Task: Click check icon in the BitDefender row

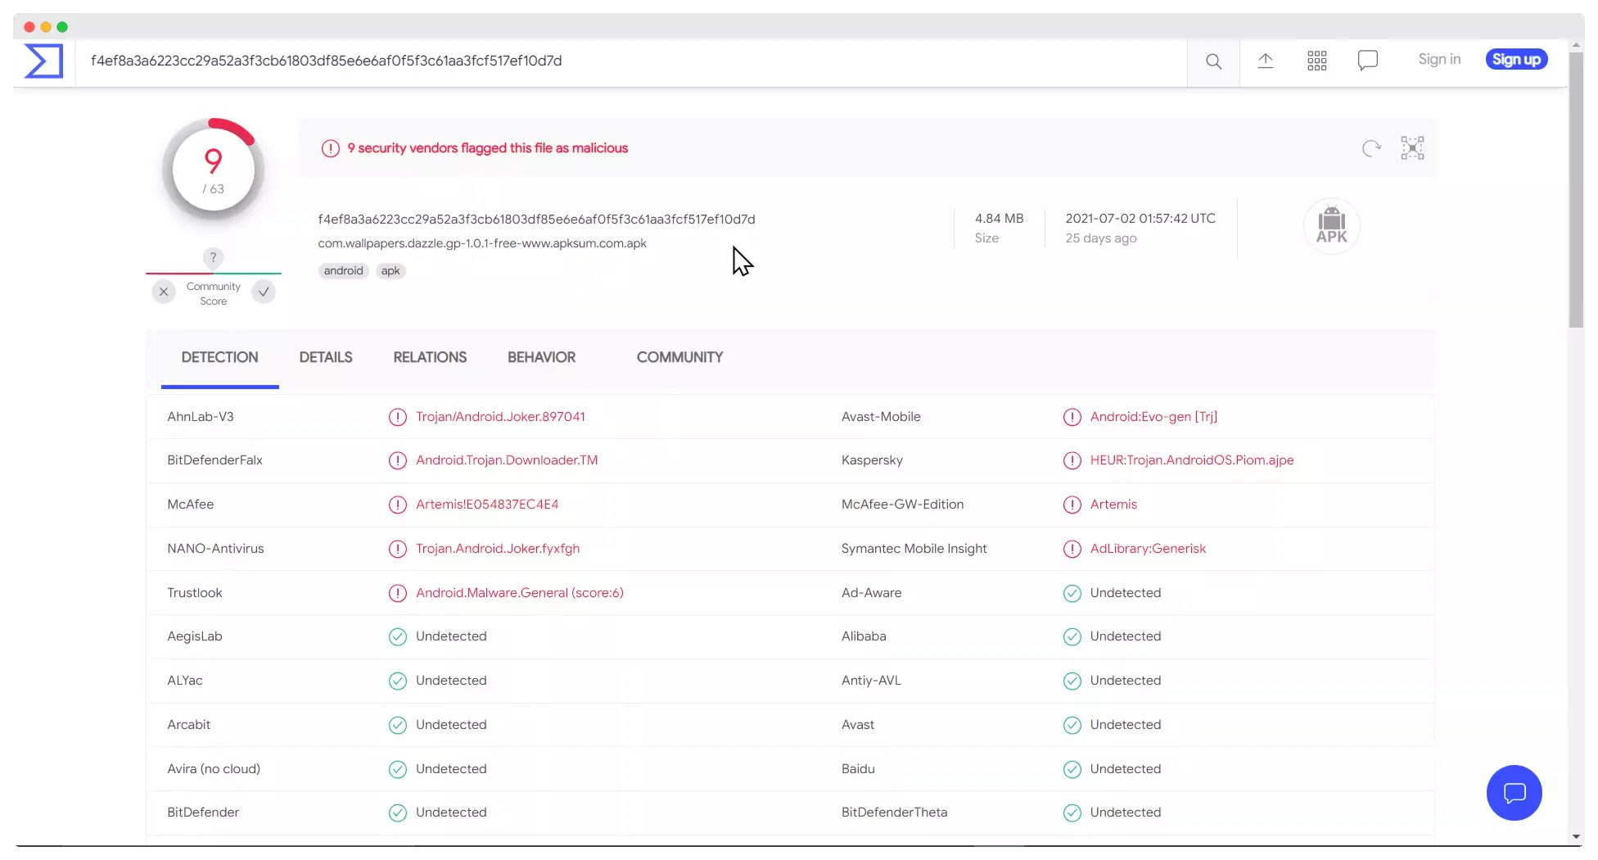Action: [x=397, y=812]
